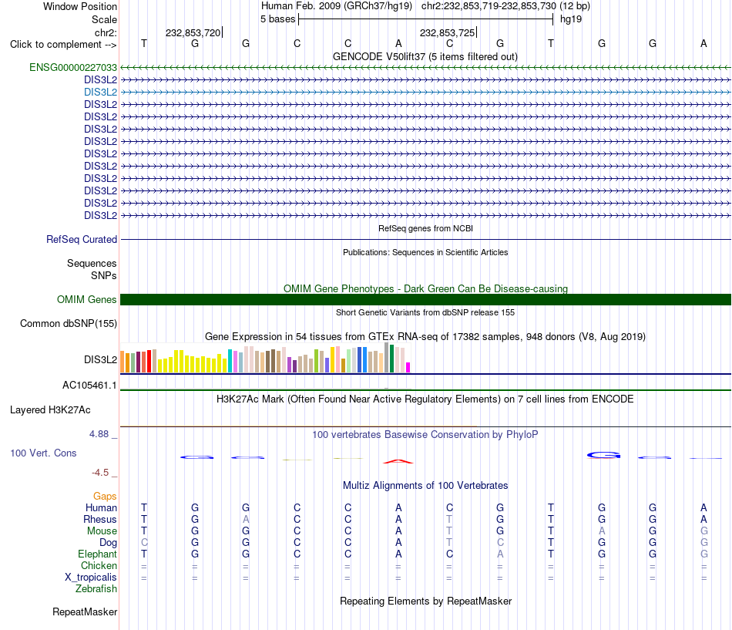
Task: Click the green ENSG00000227033 transcript arrow line
Action: 425,67
